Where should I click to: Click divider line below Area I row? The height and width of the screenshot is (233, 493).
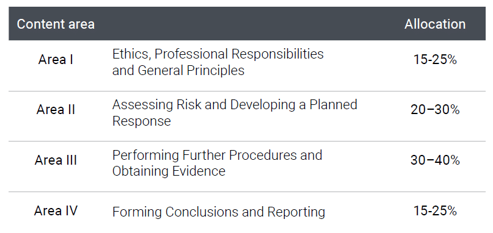coord(247,91)
